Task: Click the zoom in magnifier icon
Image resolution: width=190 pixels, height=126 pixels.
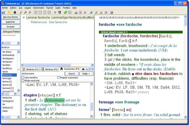Action: click(25, 12)
